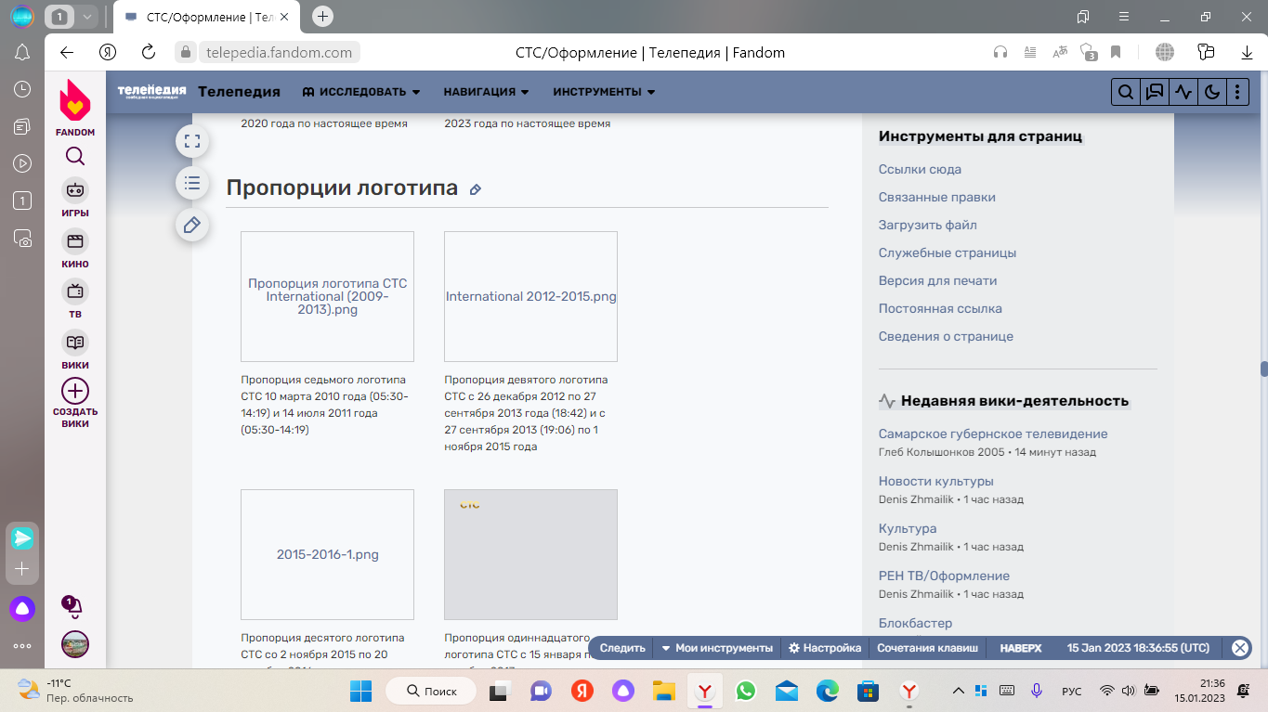The height and width of the screenshot is (712, 1268).
Task: Open Связанные правки link
Action: click(937, 197)
